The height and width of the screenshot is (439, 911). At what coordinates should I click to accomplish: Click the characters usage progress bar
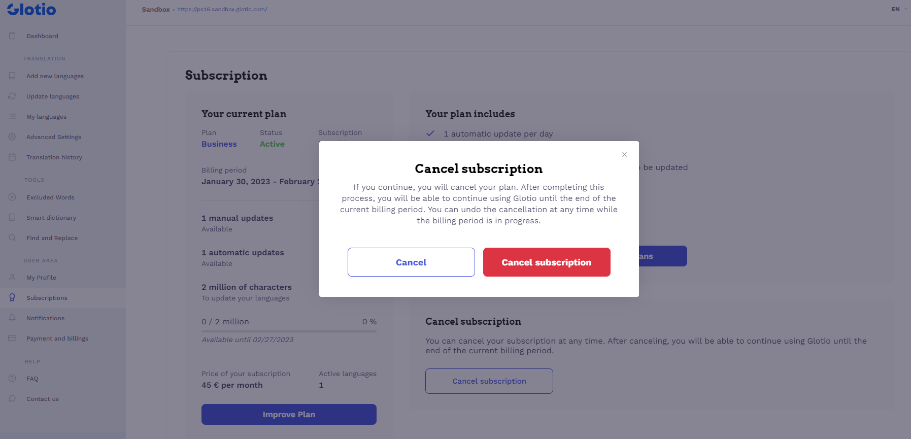click(289, 331)
